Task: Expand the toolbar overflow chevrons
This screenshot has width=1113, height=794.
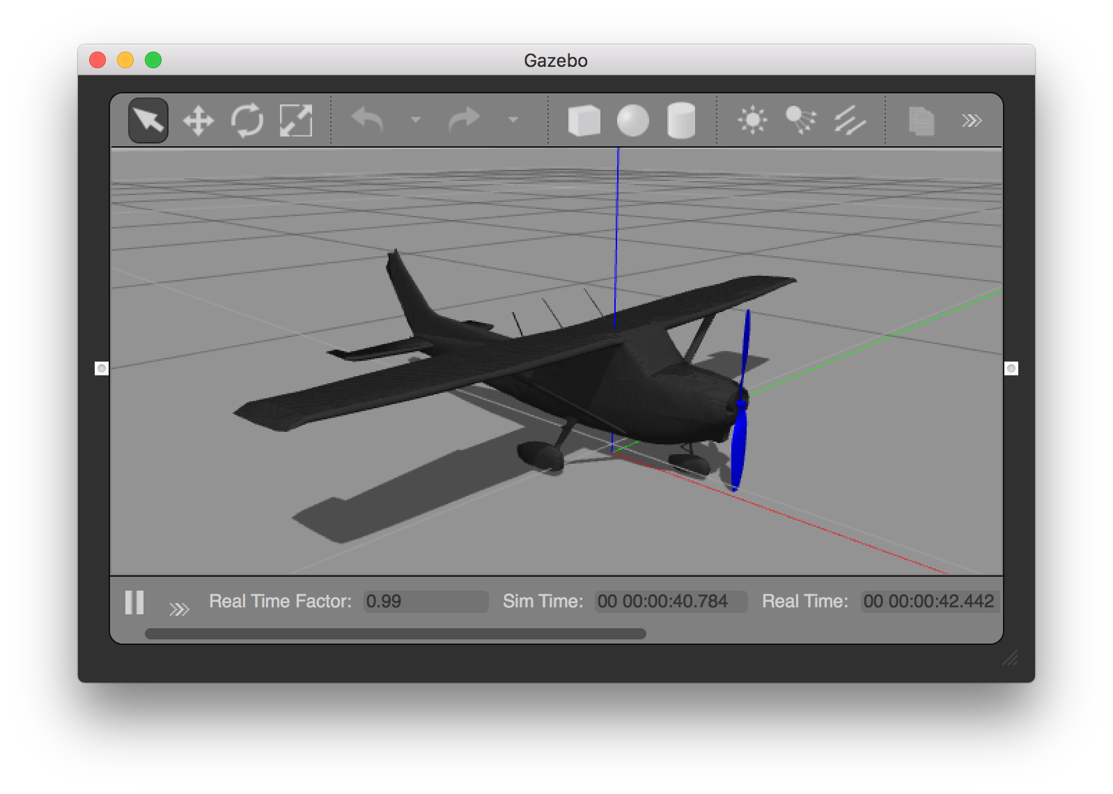Action: click(972, 120)
